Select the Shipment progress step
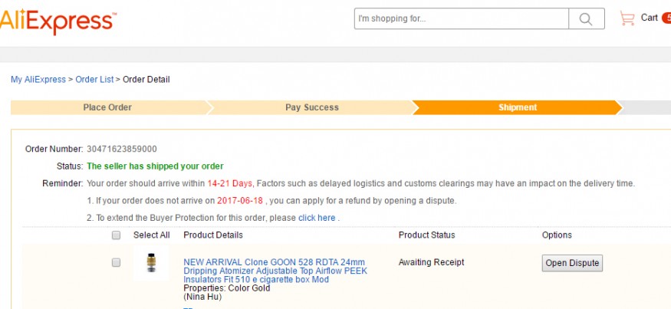Image resolution: width=671 pixels, height=309 pixels. [518, 107]
